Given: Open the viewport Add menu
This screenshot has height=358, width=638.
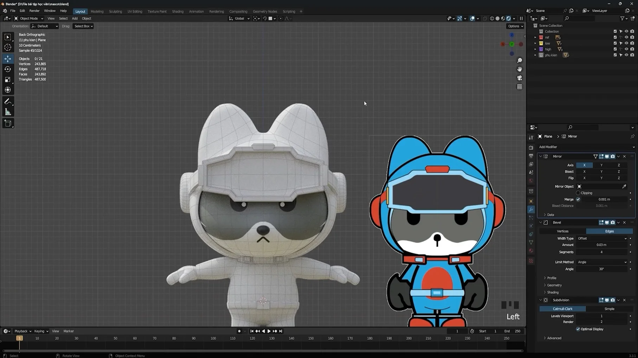Looking at the screenshot, I should click(75, 18).
